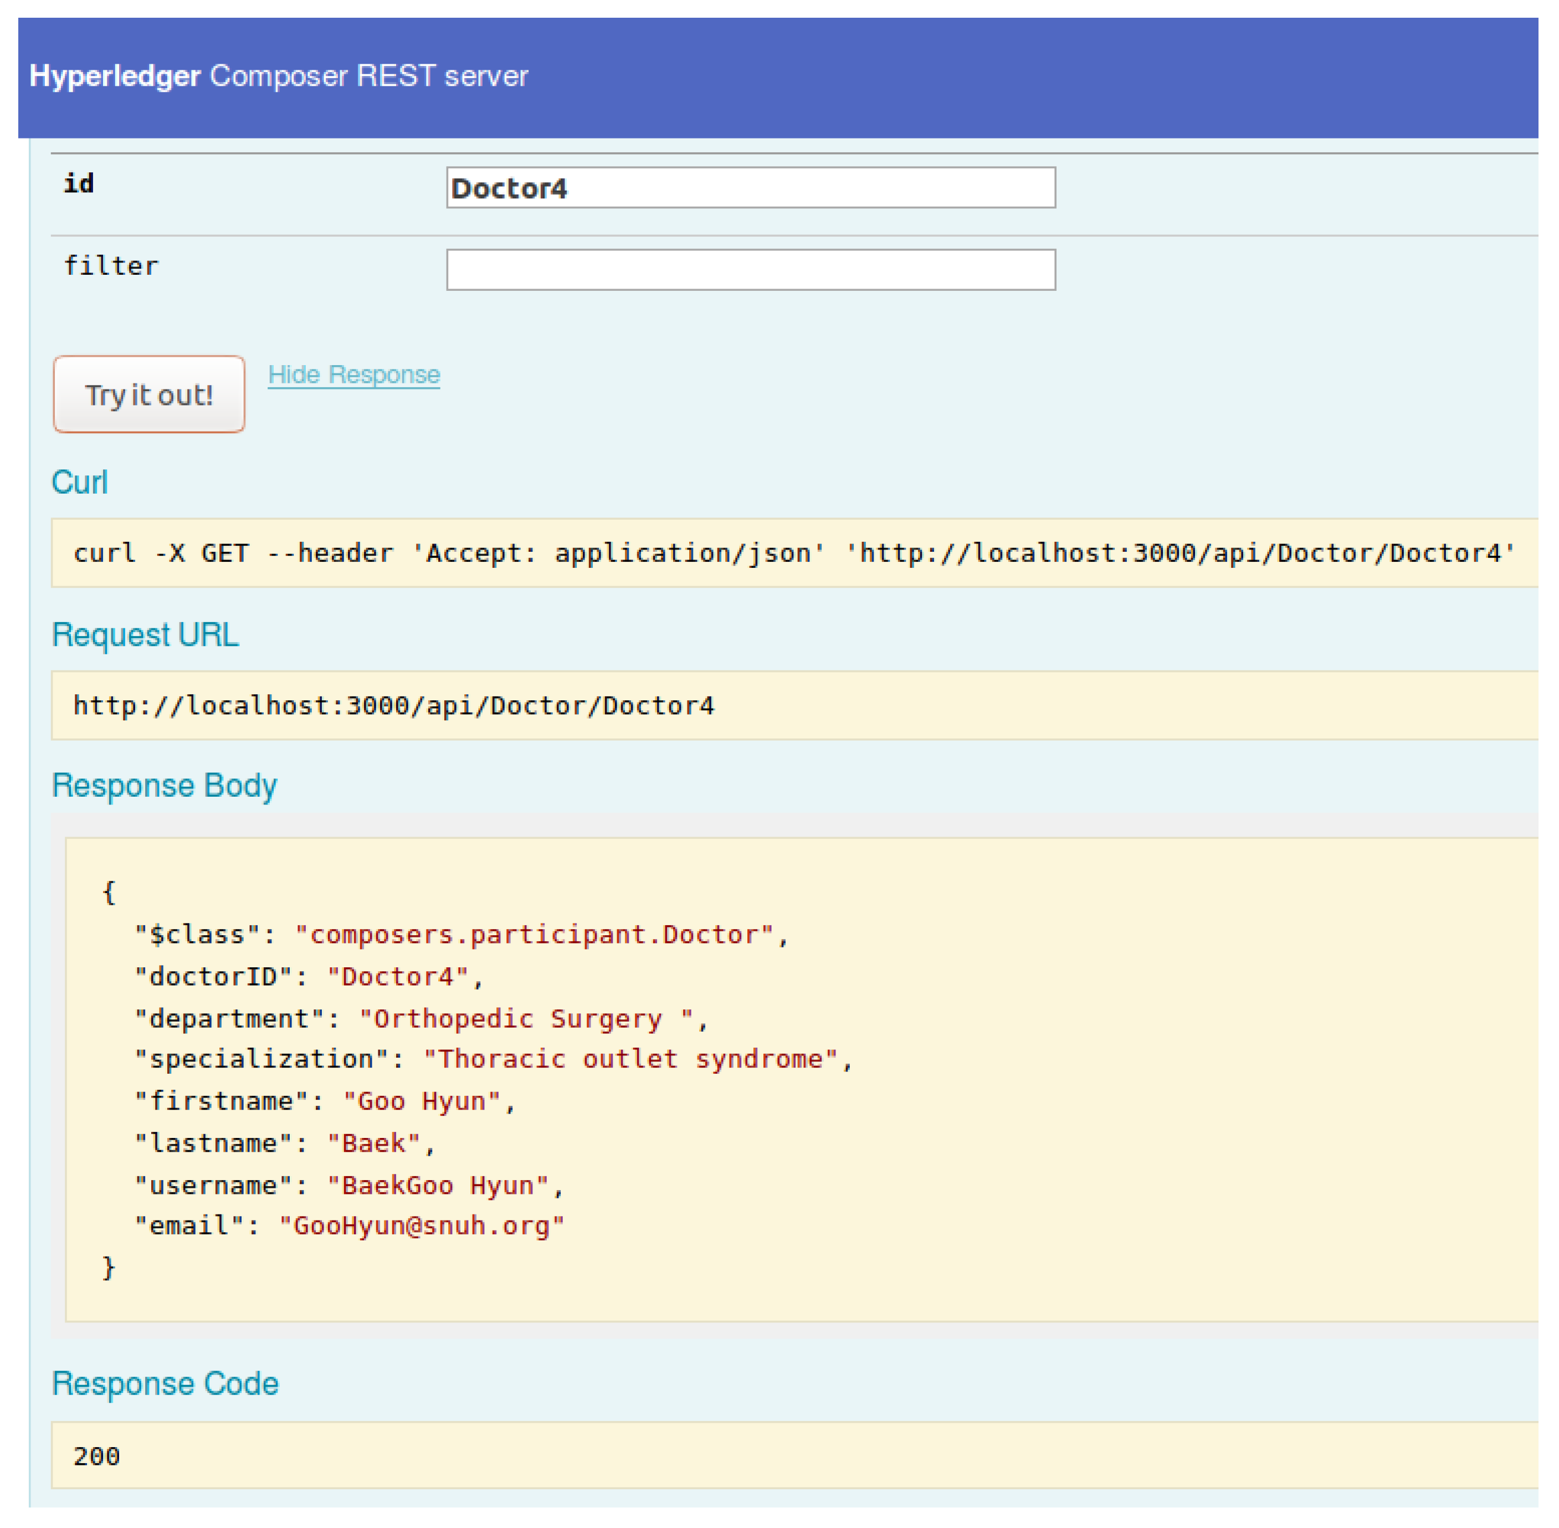The image size is (1559, 1528).
Task: Click the "lastname": "Baek" line
Action: coord(285,1143)
